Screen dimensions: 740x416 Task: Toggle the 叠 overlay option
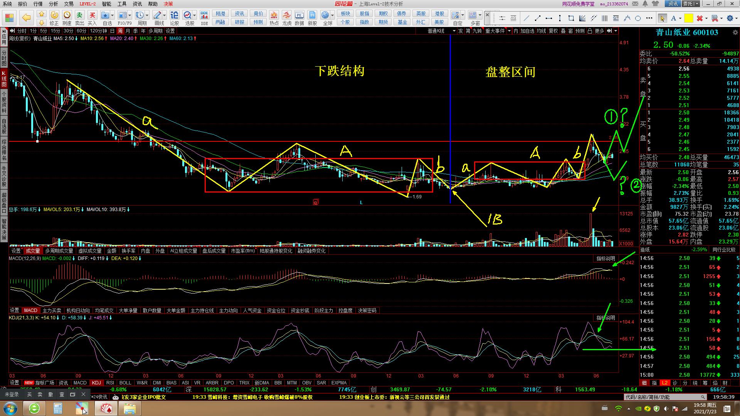[563, 31]
